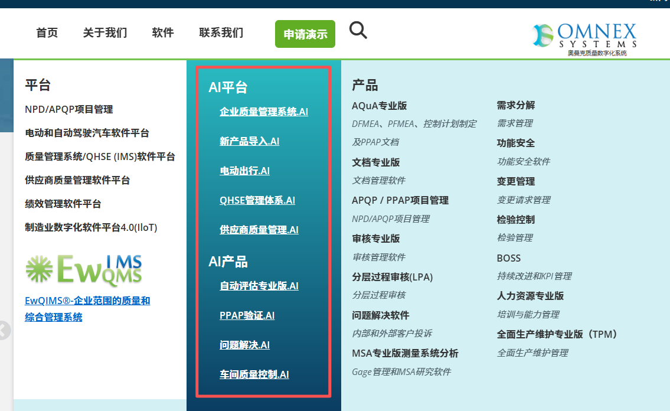
Task: Open 车间质量控制.AI link
Action: (x=254, y=375)
